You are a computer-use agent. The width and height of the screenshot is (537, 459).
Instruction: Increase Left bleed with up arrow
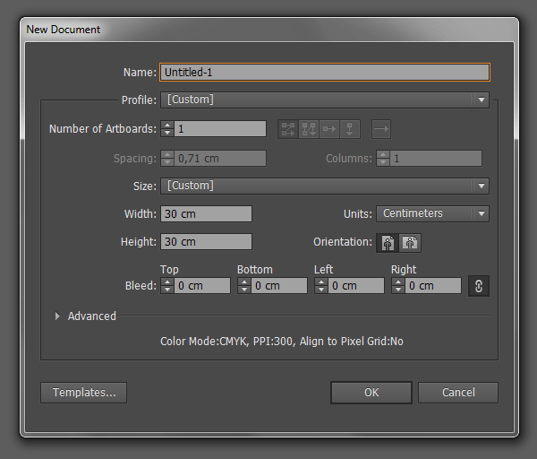coord(321,282)
